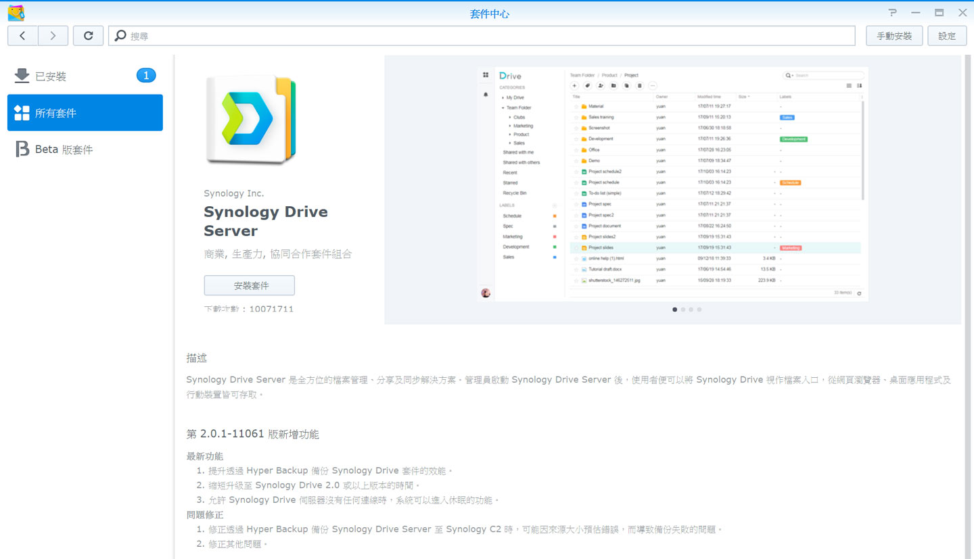Viewport: 974px width, 559px height.
Task: Click the Drive preview screenshot image
Action: click(x=672, y=184)
